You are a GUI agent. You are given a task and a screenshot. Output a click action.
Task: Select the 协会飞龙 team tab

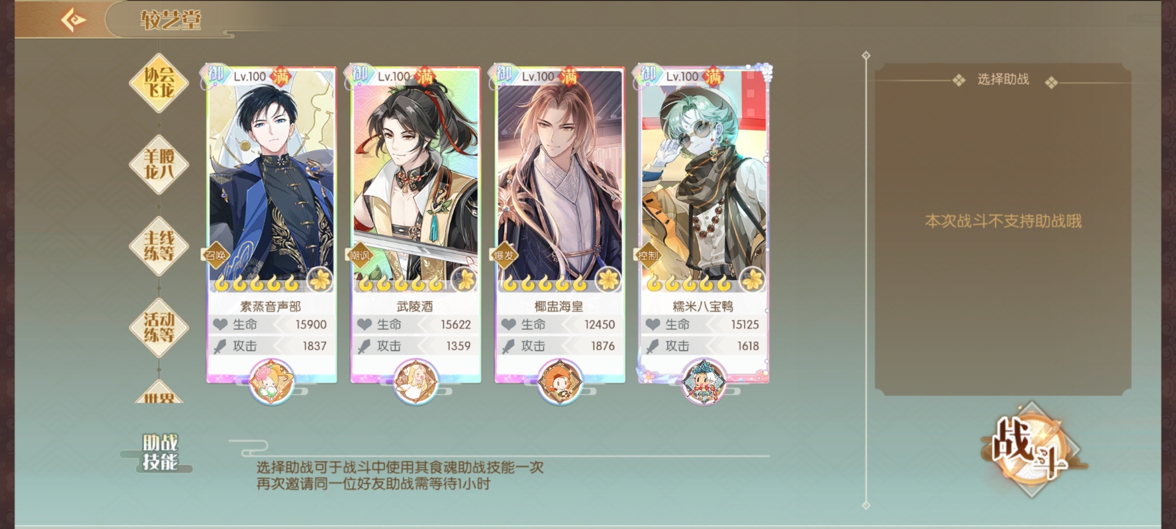click(158, 82)
